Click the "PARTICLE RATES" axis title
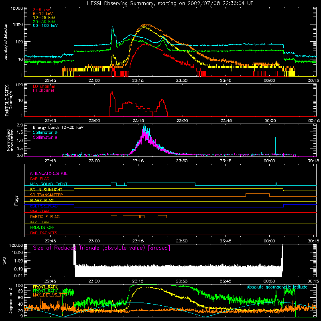 [x=7, y=100]
